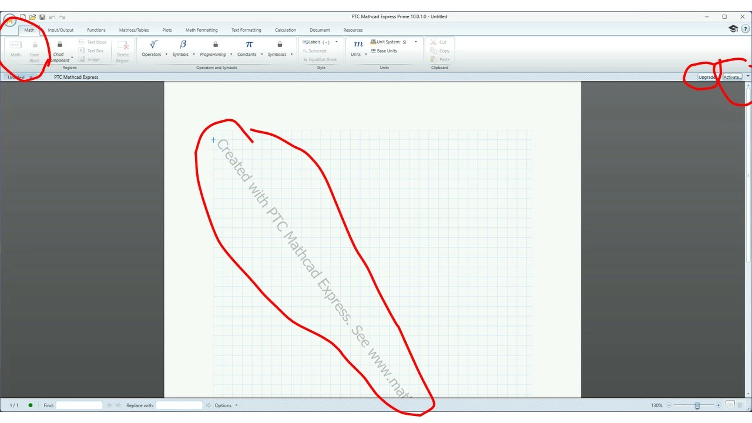752x423 pixels.
Task: Adjust the zoom slider handle
Action: coord(697,405)
